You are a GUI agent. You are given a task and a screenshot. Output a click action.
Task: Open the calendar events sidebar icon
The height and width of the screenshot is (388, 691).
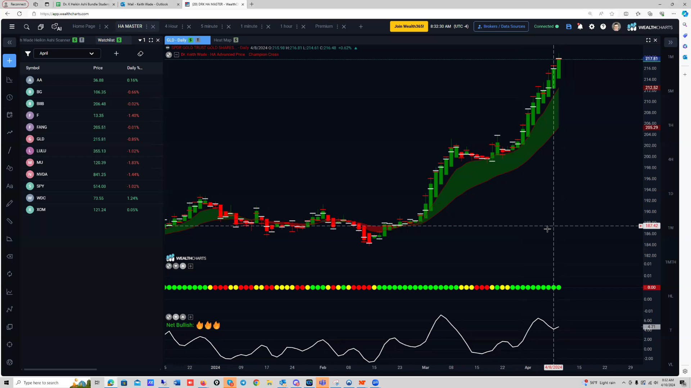[10, 115]
